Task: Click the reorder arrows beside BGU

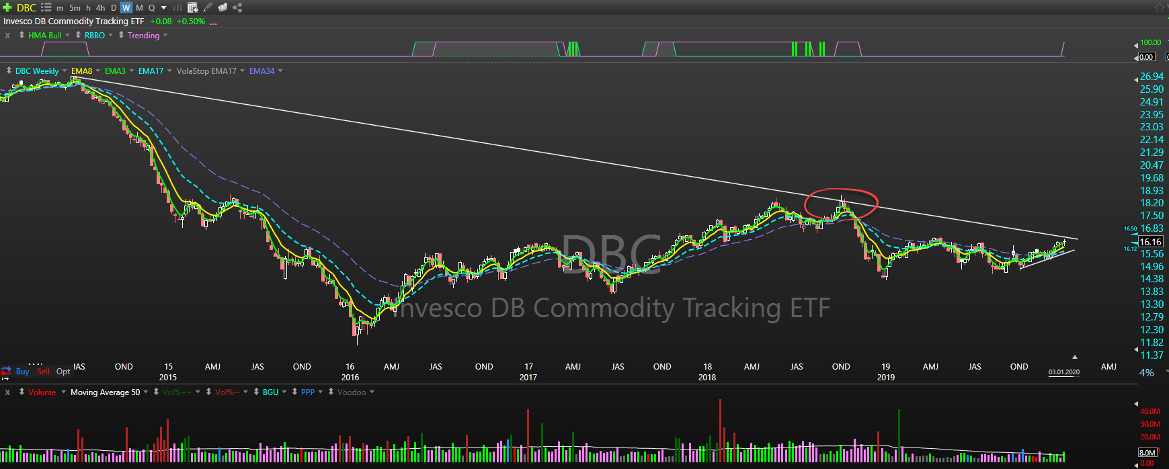Action: (x=256, y=392)
